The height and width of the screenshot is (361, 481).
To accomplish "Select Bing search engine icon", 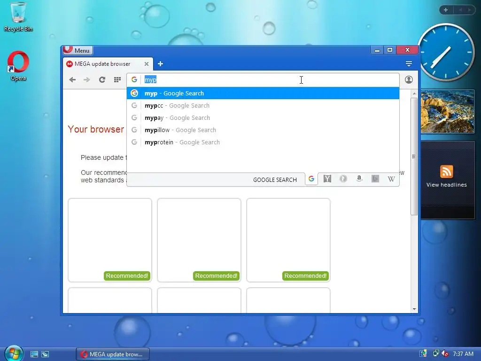I will (x=375, y=179).
